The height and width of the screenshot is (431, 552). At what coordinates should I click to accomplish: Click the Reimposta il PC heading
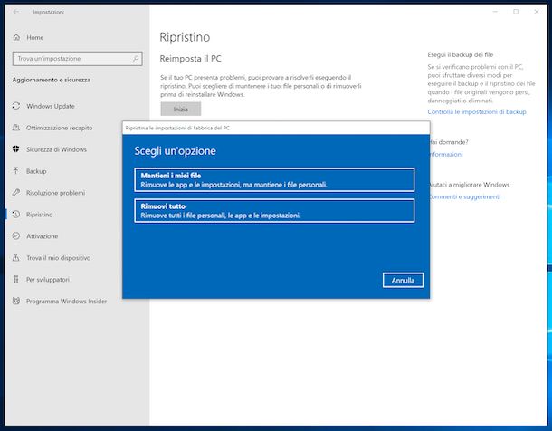(x=190, y=59)
